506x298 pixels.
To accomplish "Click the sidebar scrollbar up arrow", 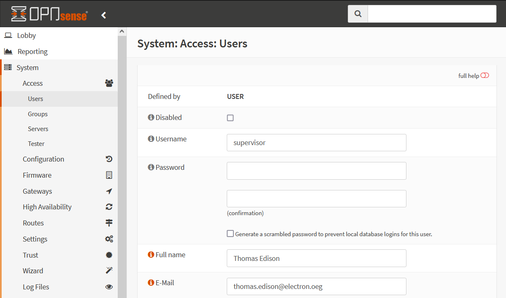I will (122, 31).
